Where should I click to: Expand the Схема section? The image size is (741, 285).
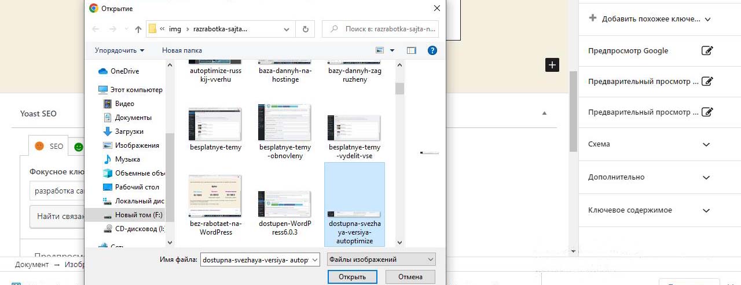706,144
